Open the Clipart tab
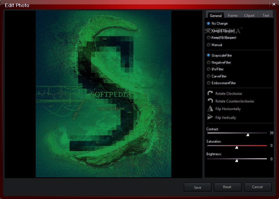 click(x=249, y=16)
